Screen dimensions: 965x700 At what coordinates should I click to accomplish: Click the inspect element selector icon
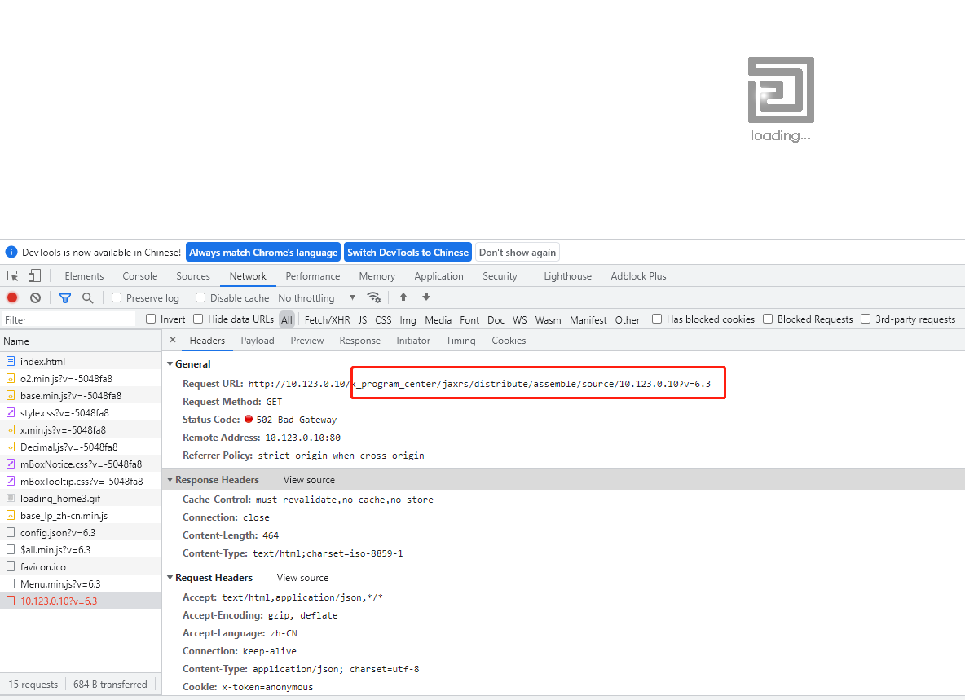13,276
